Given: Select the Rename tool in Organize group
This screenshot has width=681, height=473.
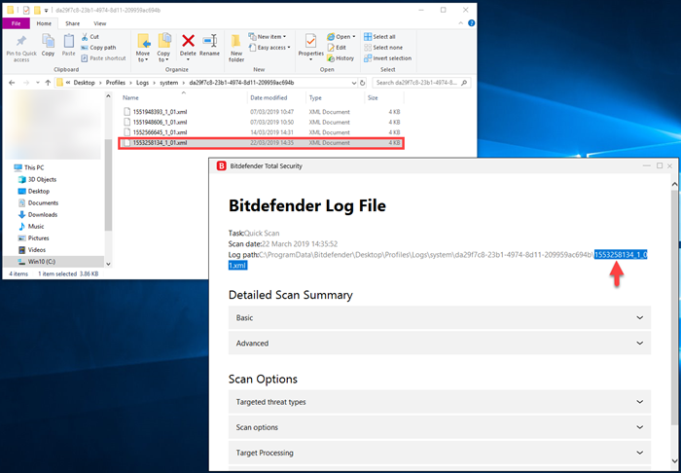Looking at the screenshot, I should point(209,47).
